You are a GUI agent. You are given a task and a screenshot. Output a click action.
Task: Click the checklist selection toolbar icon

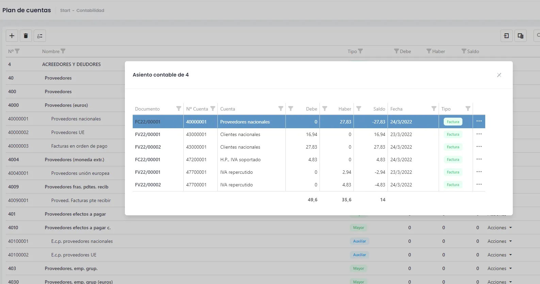coord(40,36)
